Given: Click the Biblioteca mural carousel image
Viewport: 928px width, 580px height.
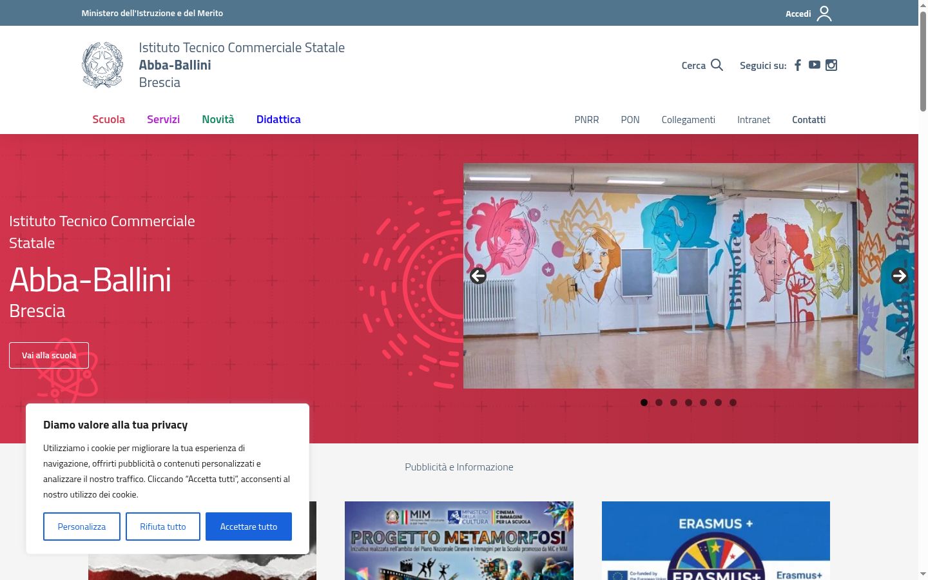Looking at the screenshot, I should (689, 276).
